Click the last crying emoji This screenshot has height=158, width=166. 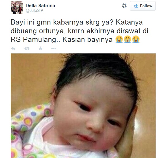(x=136, y=39)
